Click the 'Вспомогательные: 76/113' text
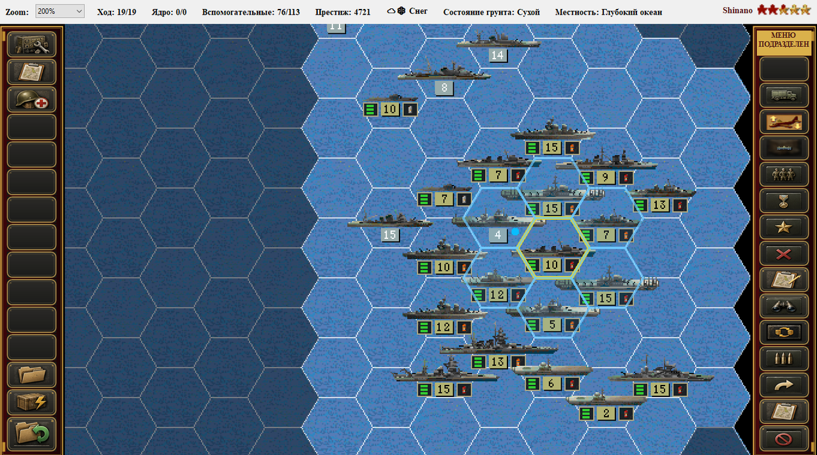The image size is (817, 455). coord(251,12)
